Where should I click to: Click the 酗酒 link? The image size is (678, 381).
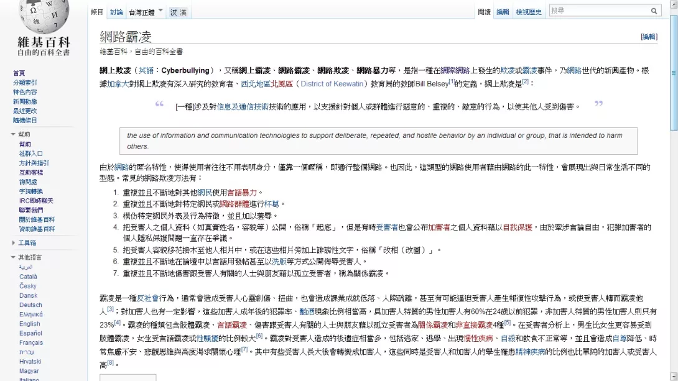[307, 312]
